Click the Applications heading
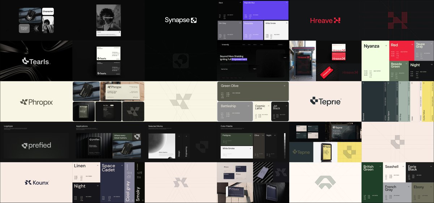The width and height of the screenshot is (434, 203). pyautogui.click(x=82, y=126)
